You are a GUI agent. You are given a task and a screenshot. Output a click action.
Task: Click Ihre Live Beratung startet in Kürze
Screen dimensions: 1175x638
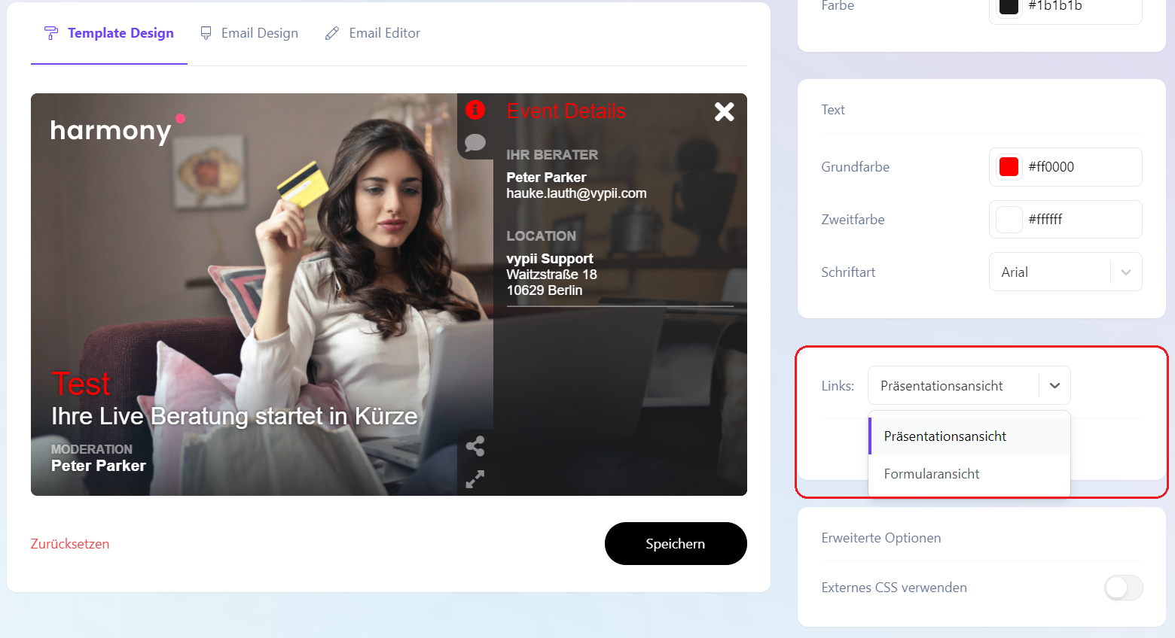click(x=234, y=416)
